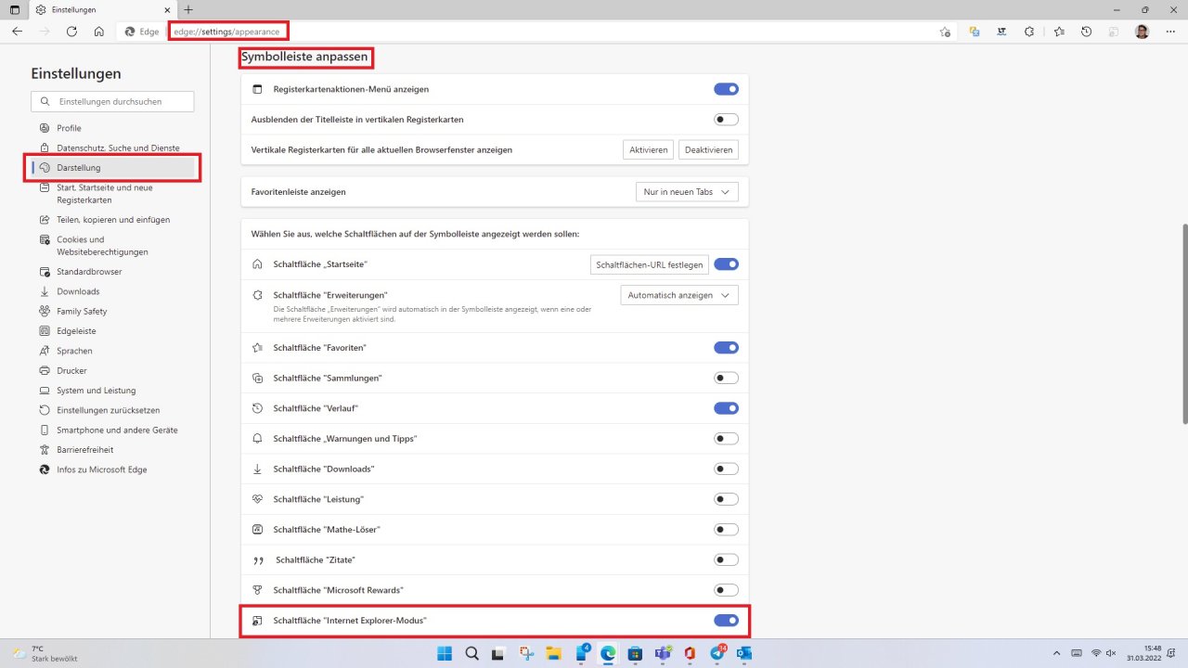This screenshot has width=1188, height=668.
Task: Open the Windows Start menu
Action: (x=445, y=653)
